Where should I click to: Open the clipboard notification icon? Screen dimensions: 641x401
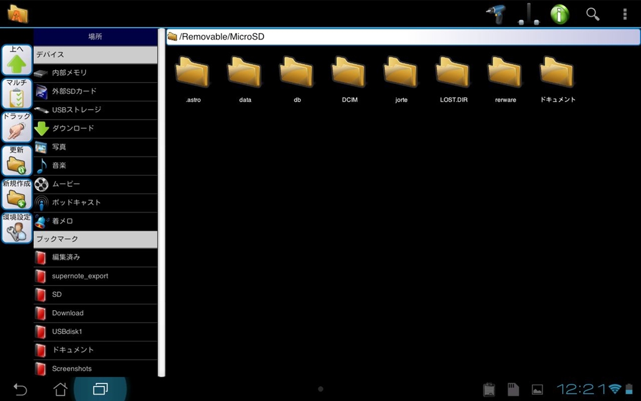click(x=489, y=390)
